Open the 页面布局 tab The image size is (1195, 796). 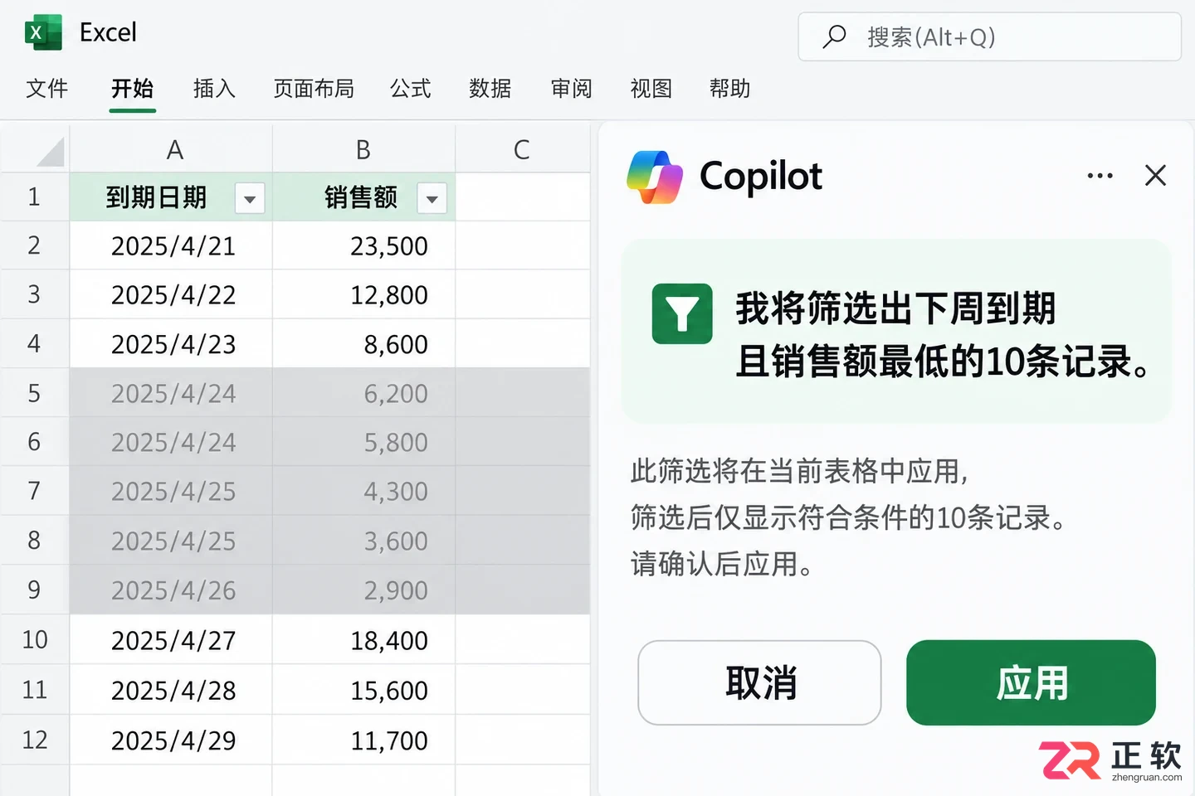point(314,89)
